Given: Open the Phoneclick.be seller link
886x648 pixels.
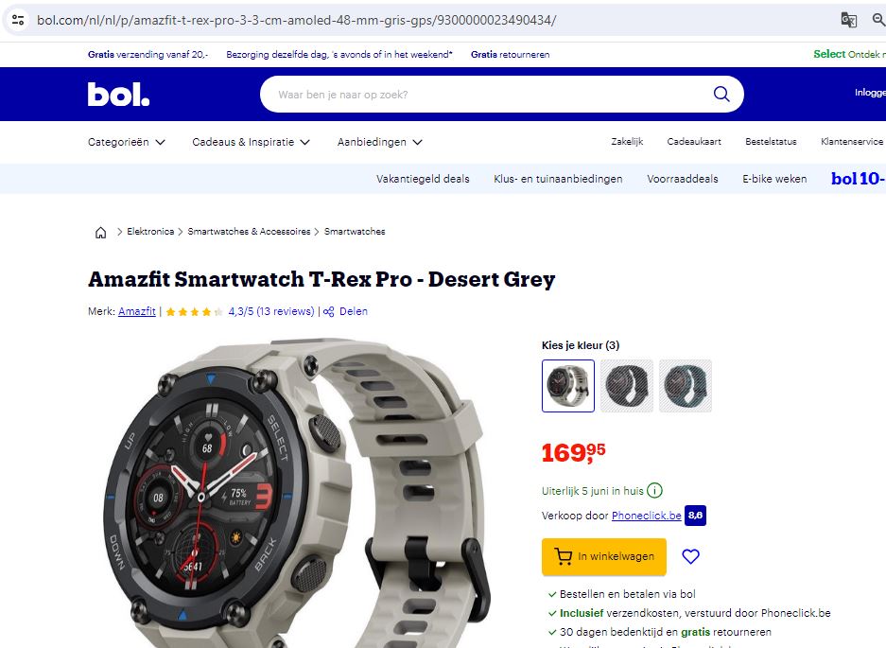Looking at the screenshot, I should [647, 516].
